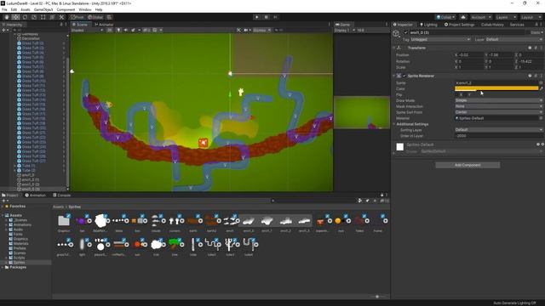
Task: Open Sprite Renderer help icon
Action: (530, 76)
